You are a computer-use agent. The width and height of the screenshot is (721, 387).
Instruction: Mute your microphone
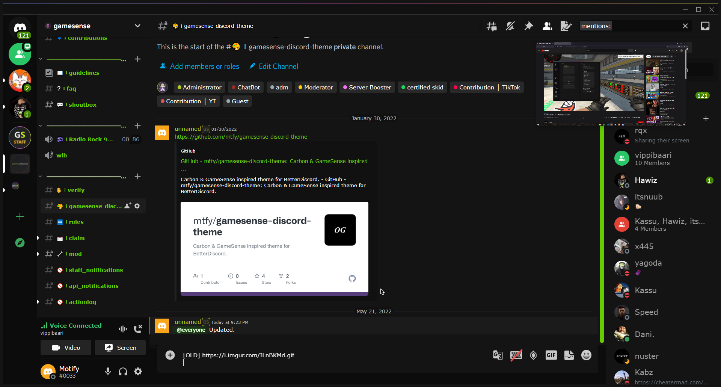pyautogui.click(x=108, y=371)
